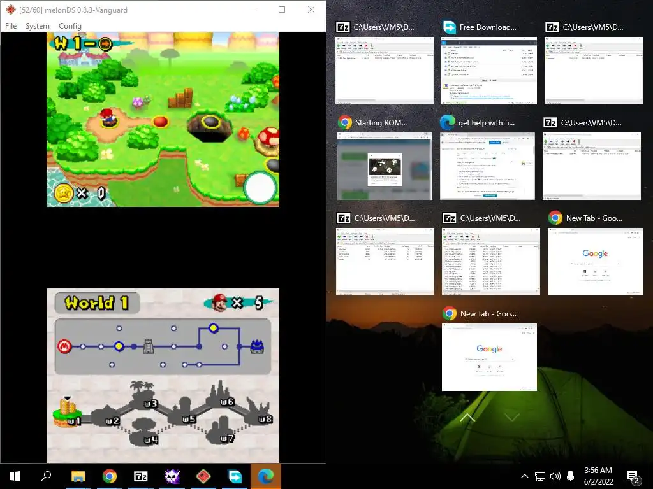Select the w6 world silhouette
The image size is (653, 489).
coord(222,395)
